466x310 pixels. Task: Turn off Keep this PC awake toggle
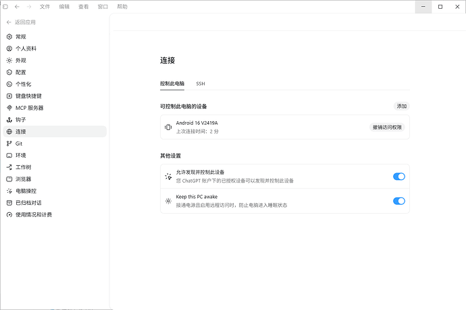pyautogui.click(x=399, y=201)
